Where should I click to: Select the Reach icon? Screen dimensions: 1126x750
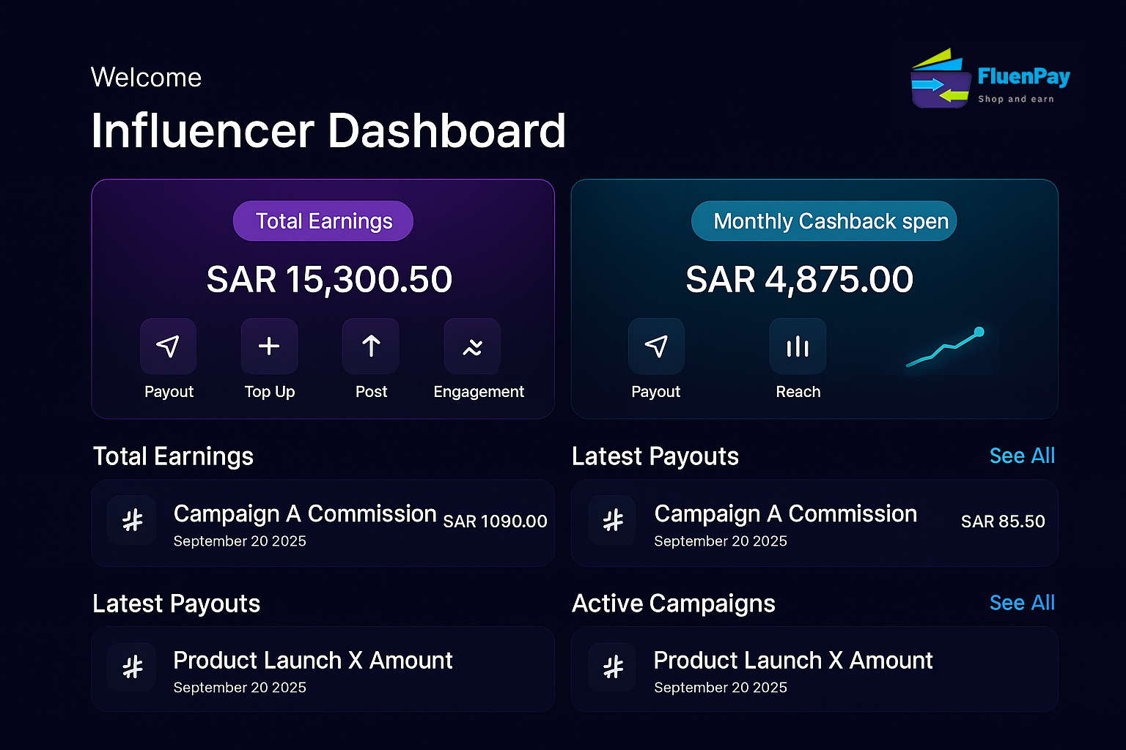coord(798,346)
